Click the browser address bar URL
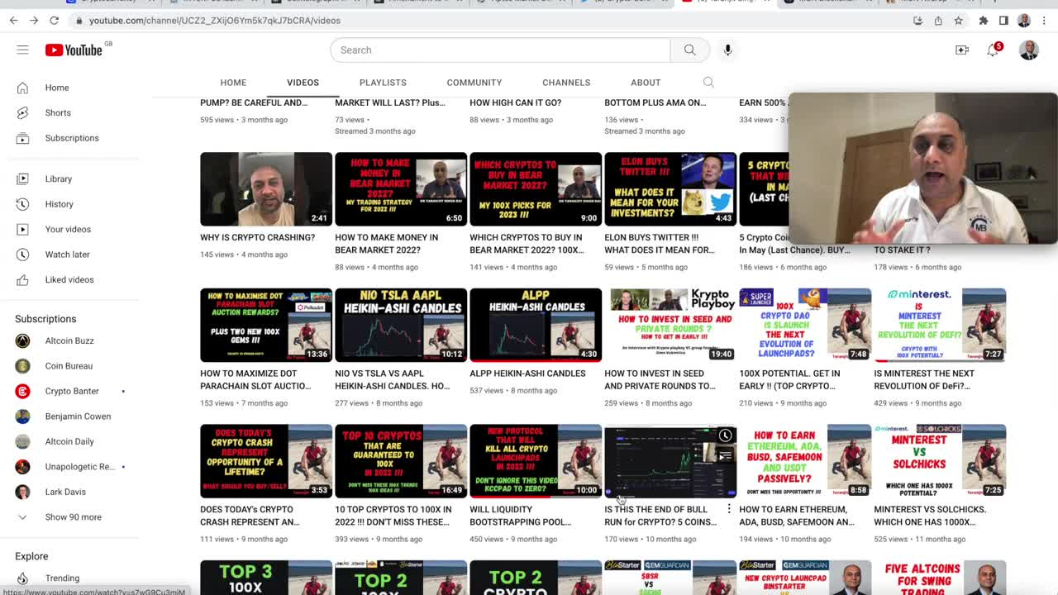 point(215,21)
